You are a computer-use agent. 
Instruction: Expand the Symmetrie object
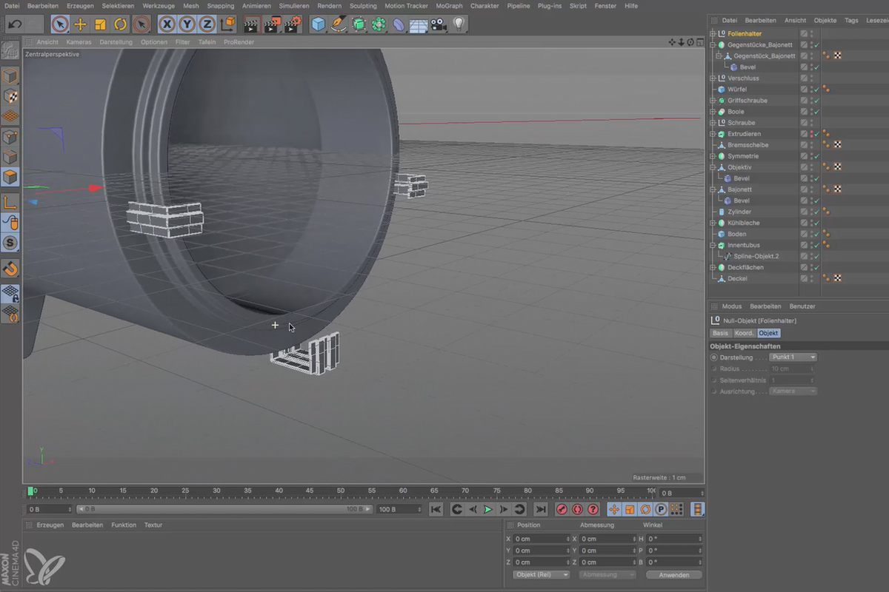click(x=713, y=156)
